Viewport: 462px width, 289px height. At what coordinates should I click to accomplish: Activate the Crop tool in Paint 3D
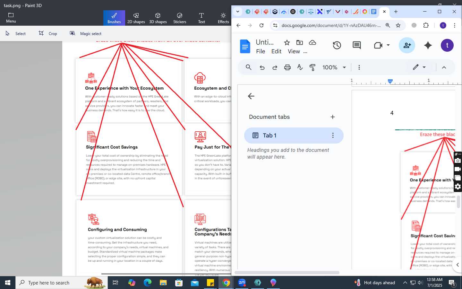tap(48, 33)
